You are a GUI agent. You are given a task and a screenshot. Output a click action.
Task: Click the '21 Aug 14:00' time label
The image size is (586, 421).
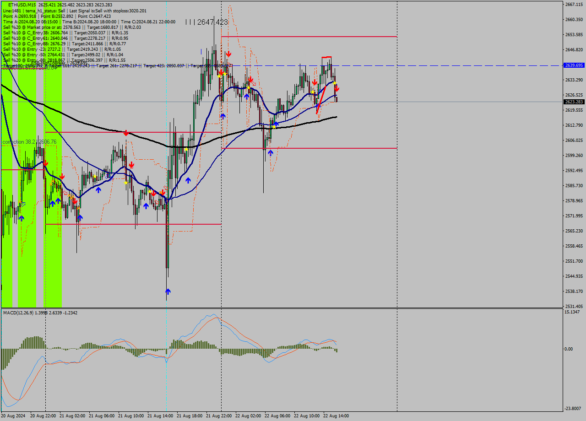pyautogui.click(x=160, y=416)
